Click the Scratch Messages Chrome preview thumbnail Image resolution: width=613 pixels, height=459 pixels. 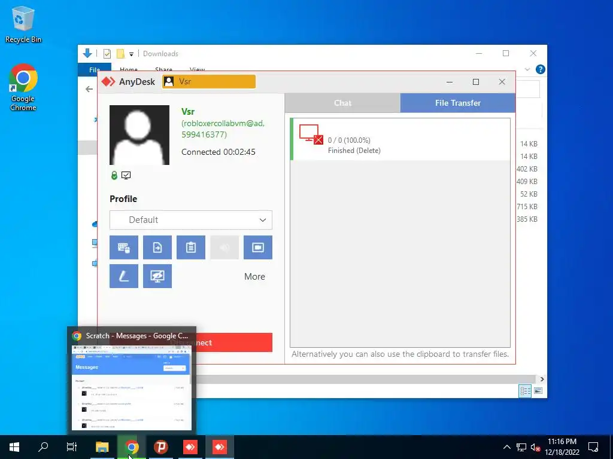131,387
